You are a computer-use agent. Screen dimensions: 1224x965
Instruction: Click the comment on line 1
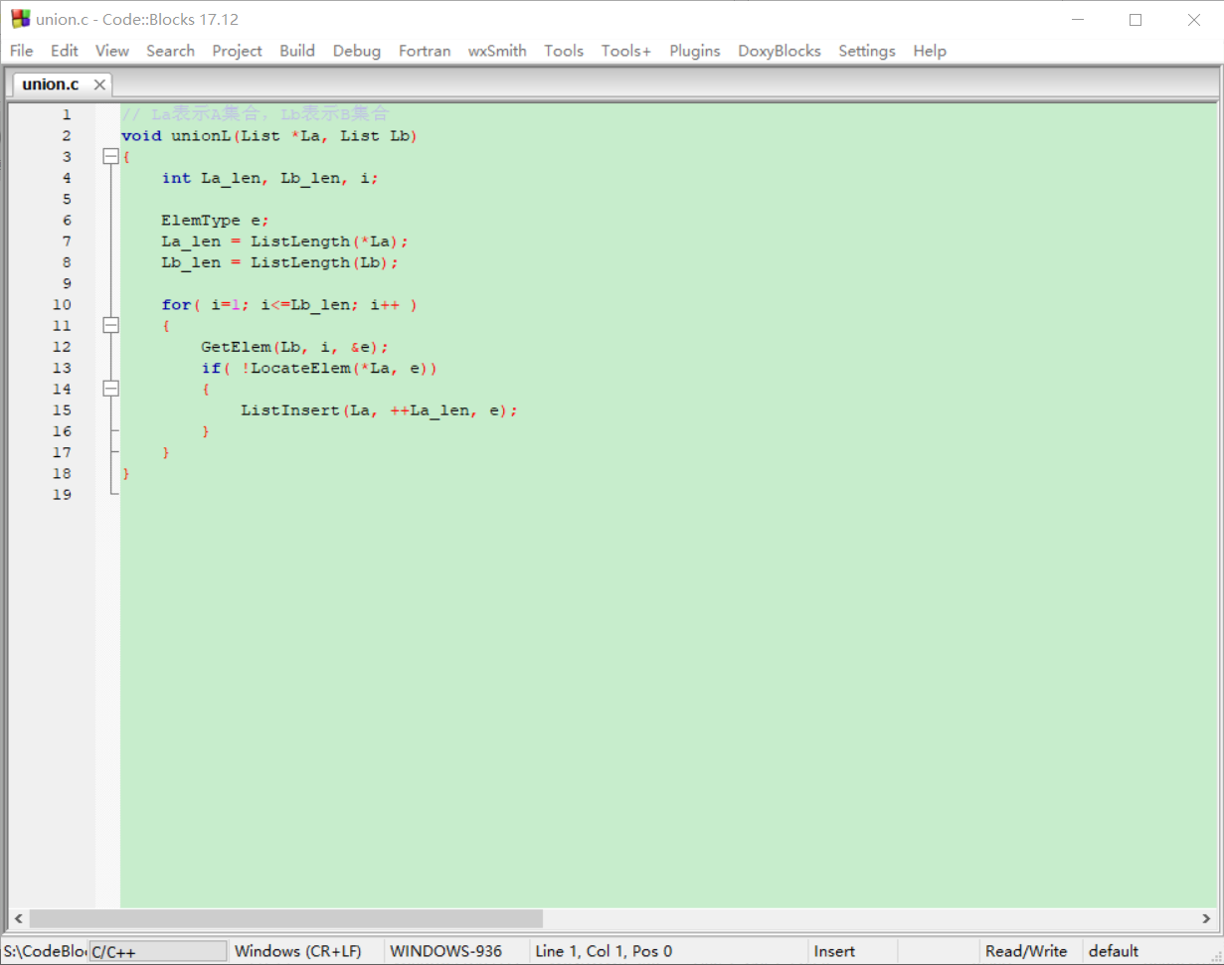[255, 114]
